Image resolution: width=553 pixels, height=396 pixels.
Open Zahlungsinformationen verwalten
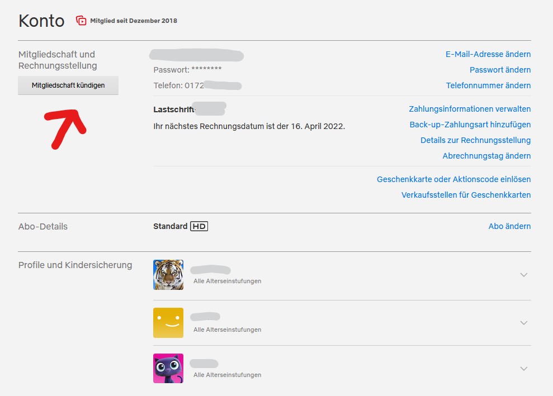click(470, 109)
